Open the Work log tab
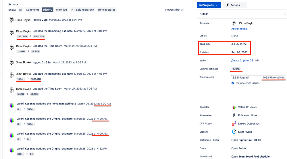The height and width of the screenshot is (159, 287). pos(61,10)
